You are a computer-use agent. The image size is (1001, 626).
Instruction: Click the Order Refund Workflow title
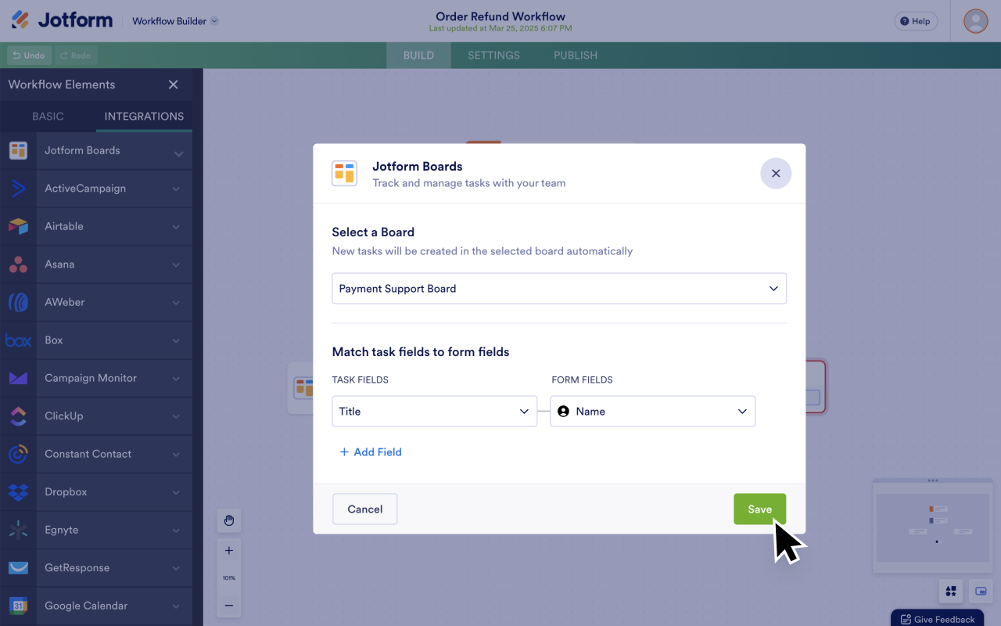(500, 16)
